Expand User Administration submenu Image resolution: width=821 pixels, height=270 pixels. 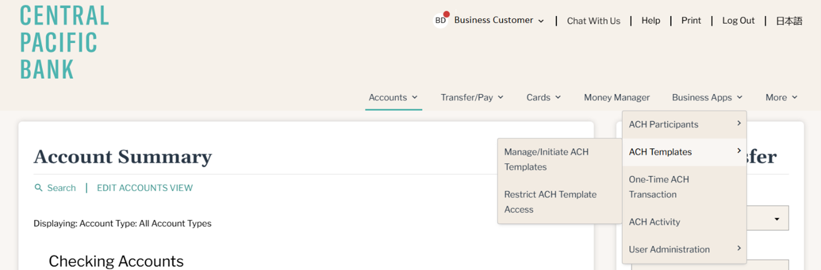tap(684, 249)
